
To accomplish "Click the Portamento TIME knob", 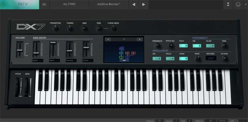I will click(224, 45).
